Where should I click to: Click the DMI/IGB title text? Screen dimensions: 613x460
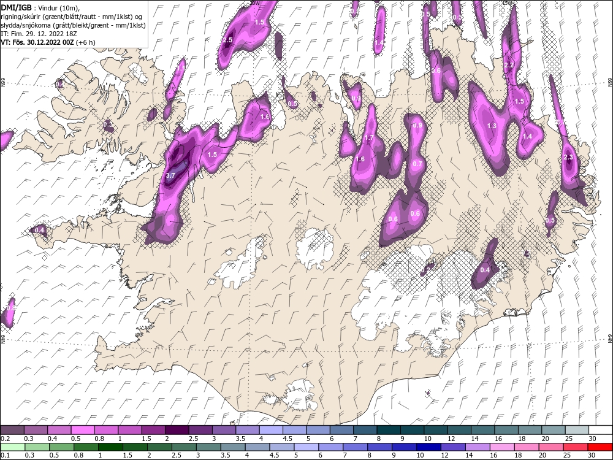point(17,7)
